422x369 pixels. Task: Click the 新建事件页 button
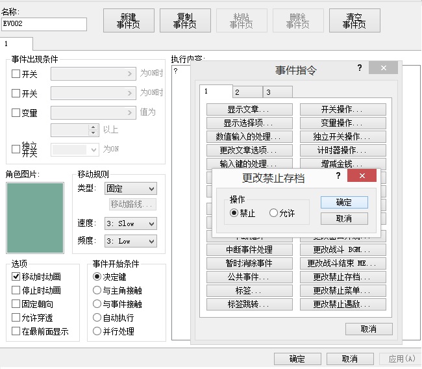click(129, 21)
